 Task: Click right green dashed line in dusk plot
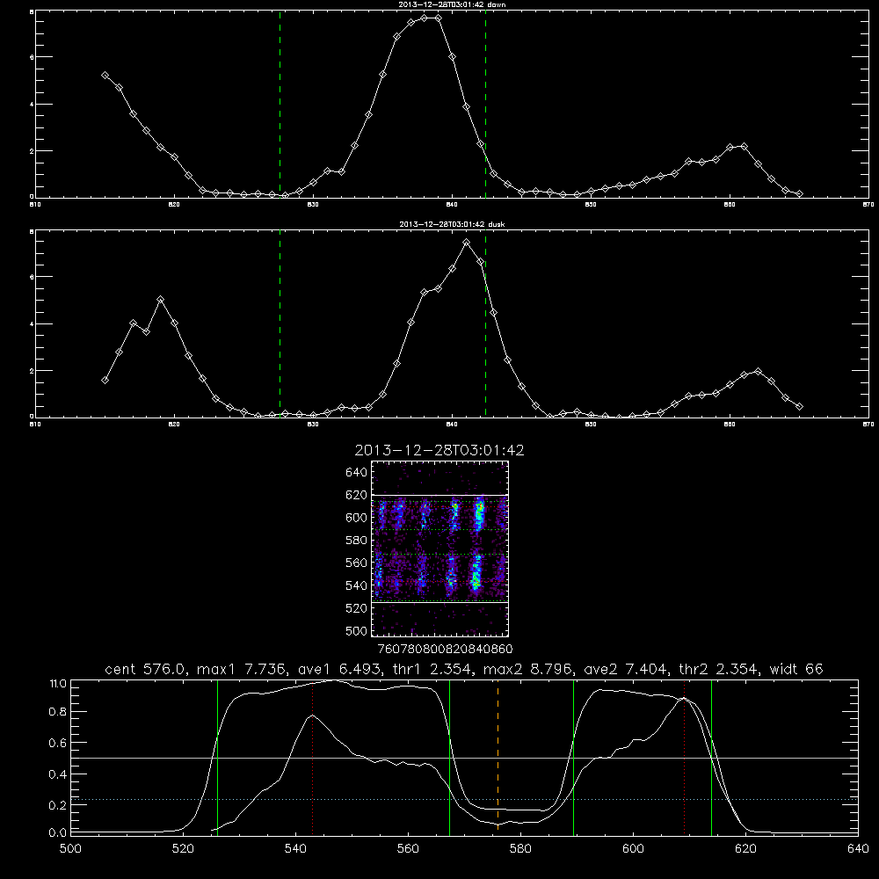click(485, 324)
